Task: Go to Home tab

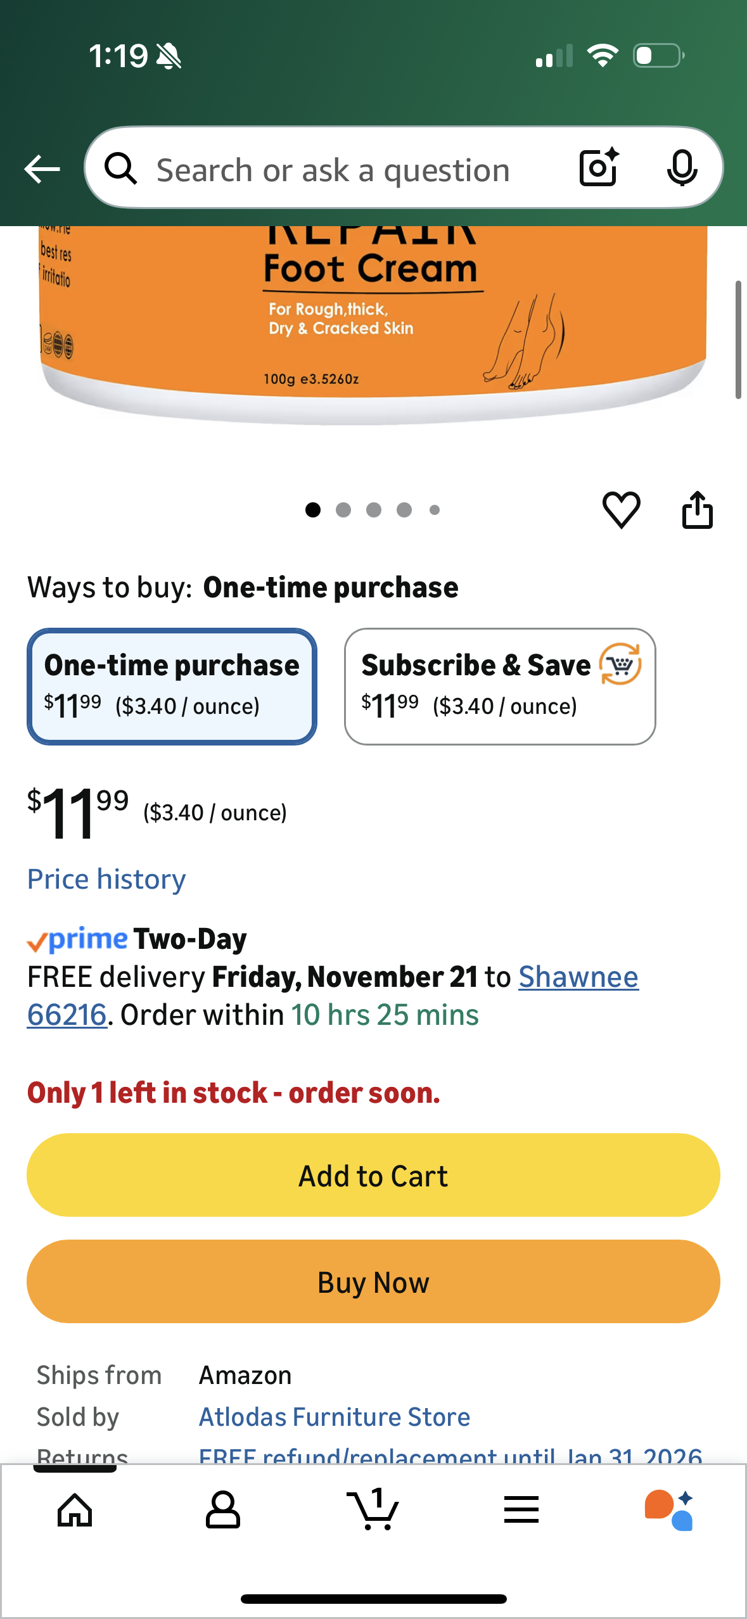Action: pyautogui.click(x=75, y=1510)
